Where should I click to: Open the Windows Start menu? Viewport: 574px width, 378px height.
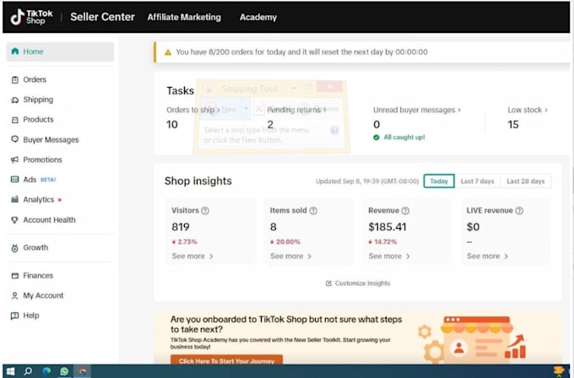[10, 371]
